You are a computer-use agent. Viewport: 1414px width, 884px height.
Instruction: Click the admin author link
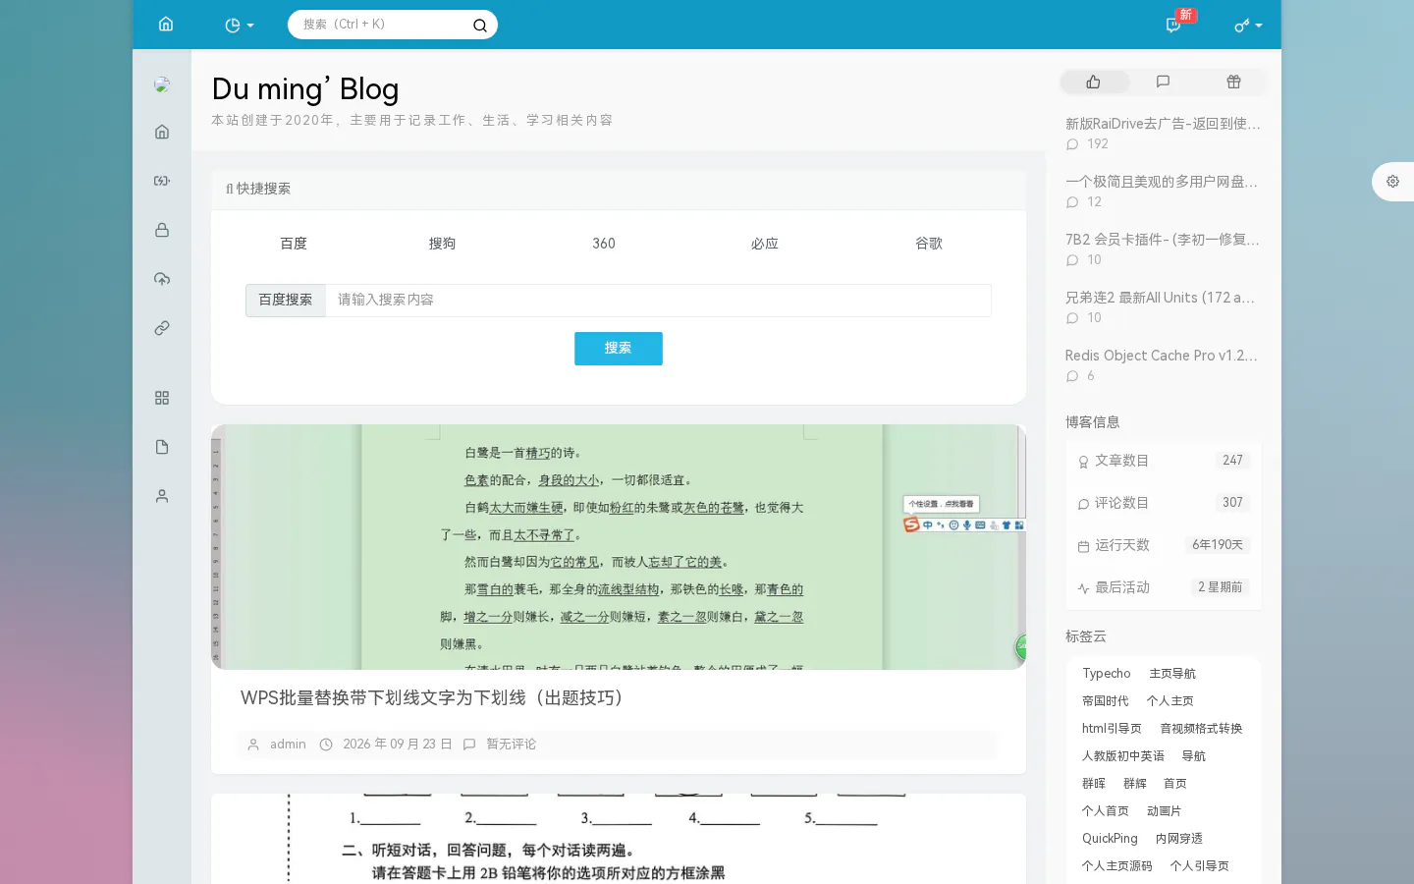288,745
